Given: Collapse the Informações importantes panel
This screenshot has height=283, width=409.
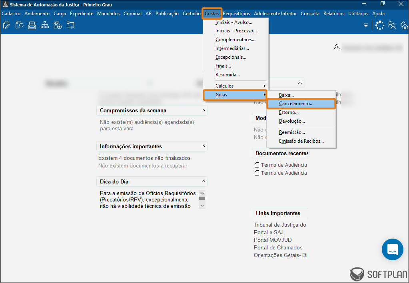Looking at the screenshot, I should pyautogui.click(x=203, y=146).
